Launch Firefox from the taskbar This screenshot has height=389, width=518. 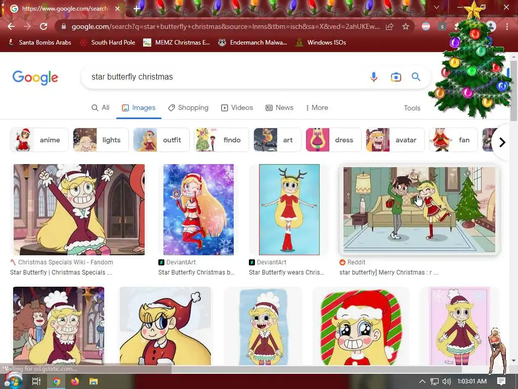pos(75,381)
